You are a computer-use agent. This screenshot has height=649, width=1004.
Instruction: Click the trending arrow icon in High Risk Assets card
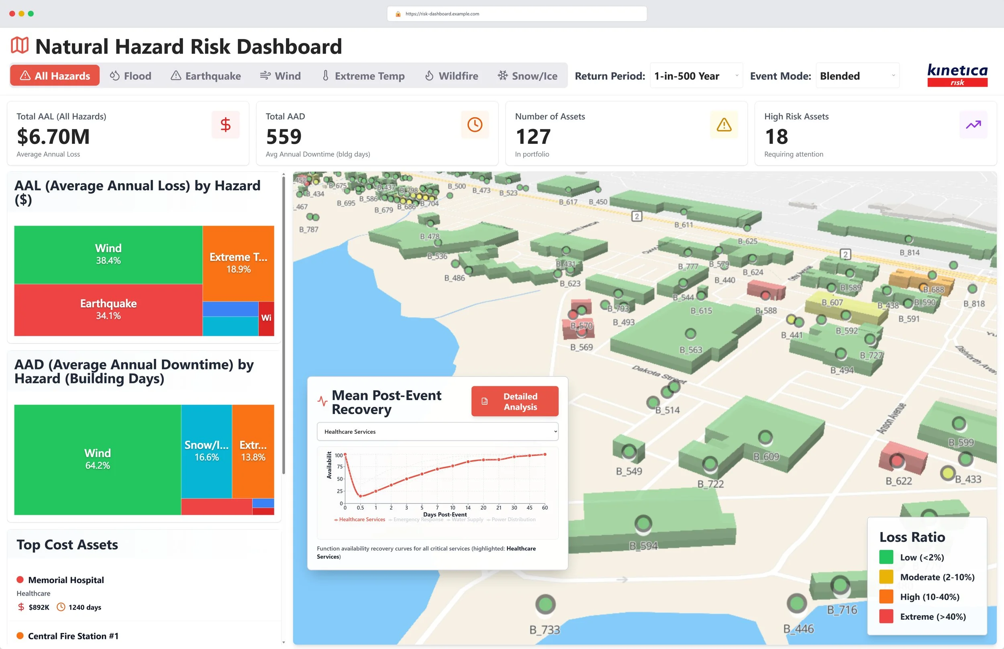[x=973, y=125]
